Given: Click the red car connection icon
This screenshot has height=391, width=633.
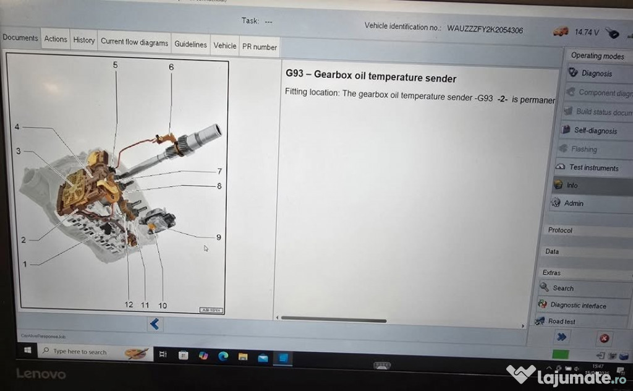Looking at the screenshot, I should pyautogui.click(x=561, y=32).
